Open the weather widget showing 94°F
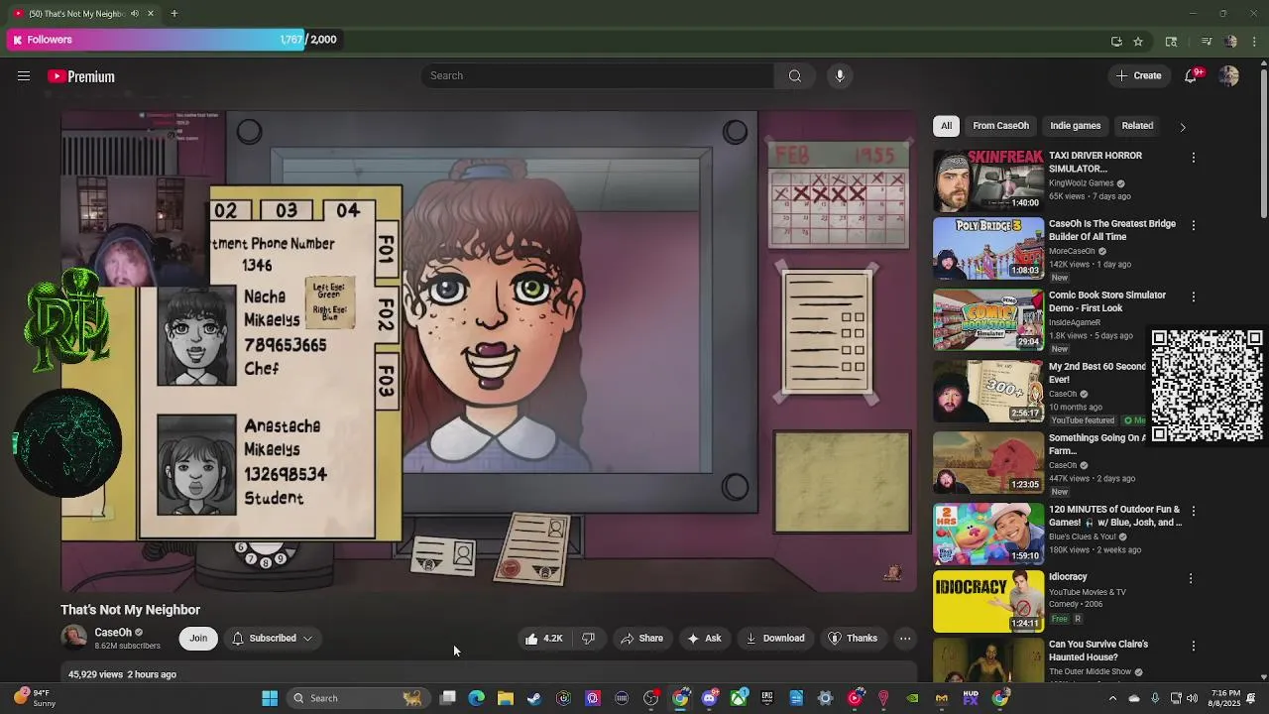Screen dimensions: 1269x714 click(x=36, y=698)
